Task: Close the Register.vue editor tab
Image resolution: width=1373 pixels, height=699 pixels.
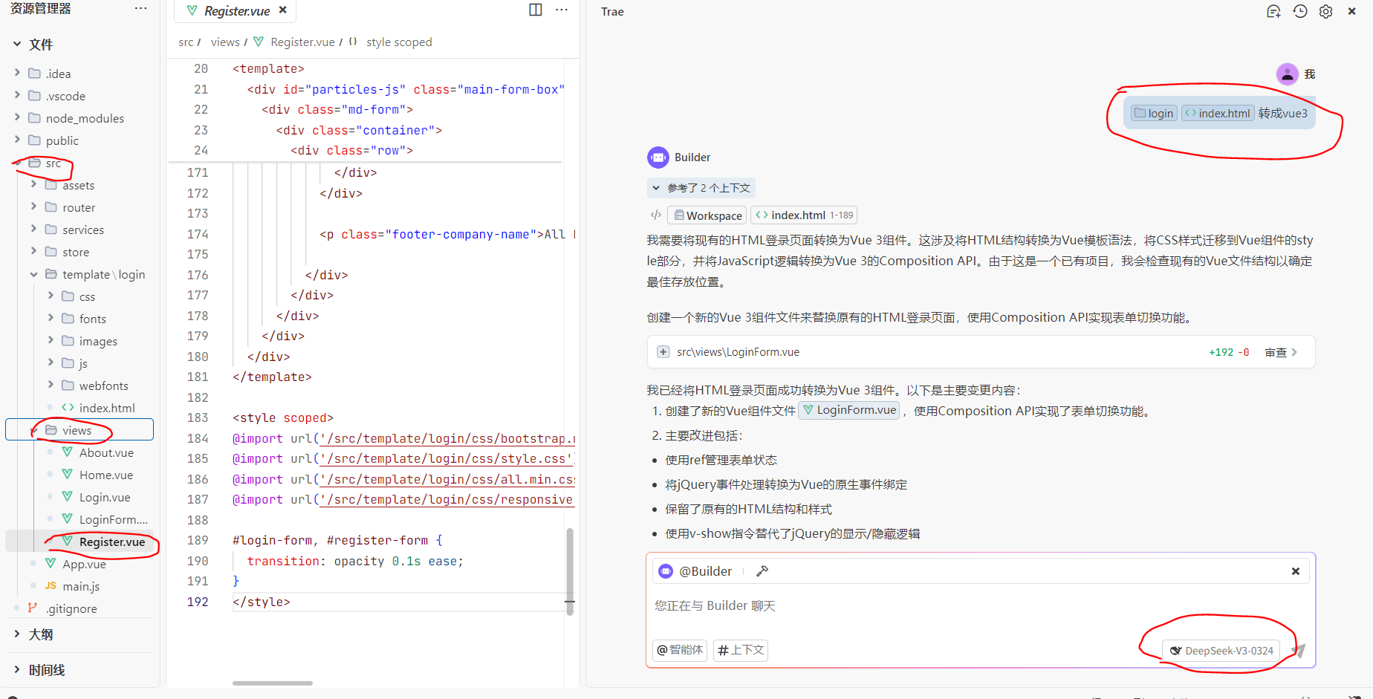Action: pyautogui.click(x=282, y=10)
